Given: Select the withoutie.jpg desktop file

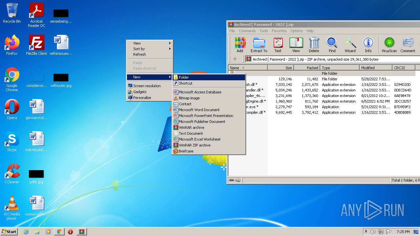Looking at the screenshot, I should pos(61,80).
